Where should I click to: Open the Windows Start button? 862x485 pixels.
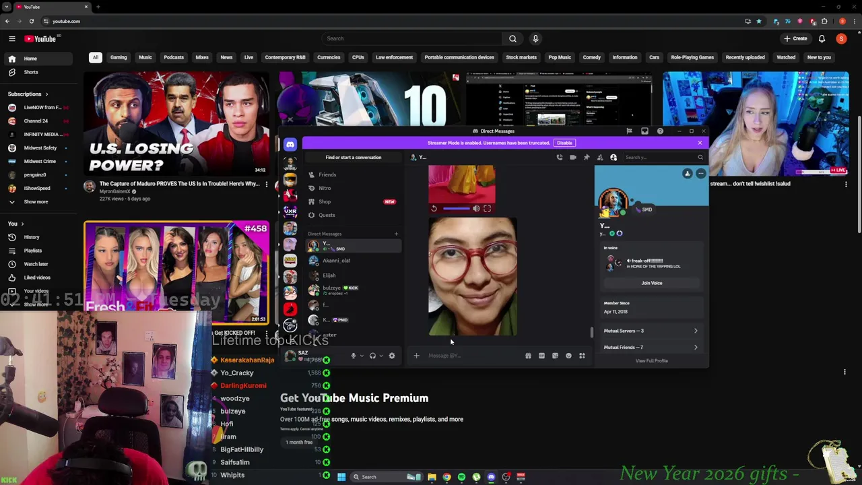tap(341, 477)
